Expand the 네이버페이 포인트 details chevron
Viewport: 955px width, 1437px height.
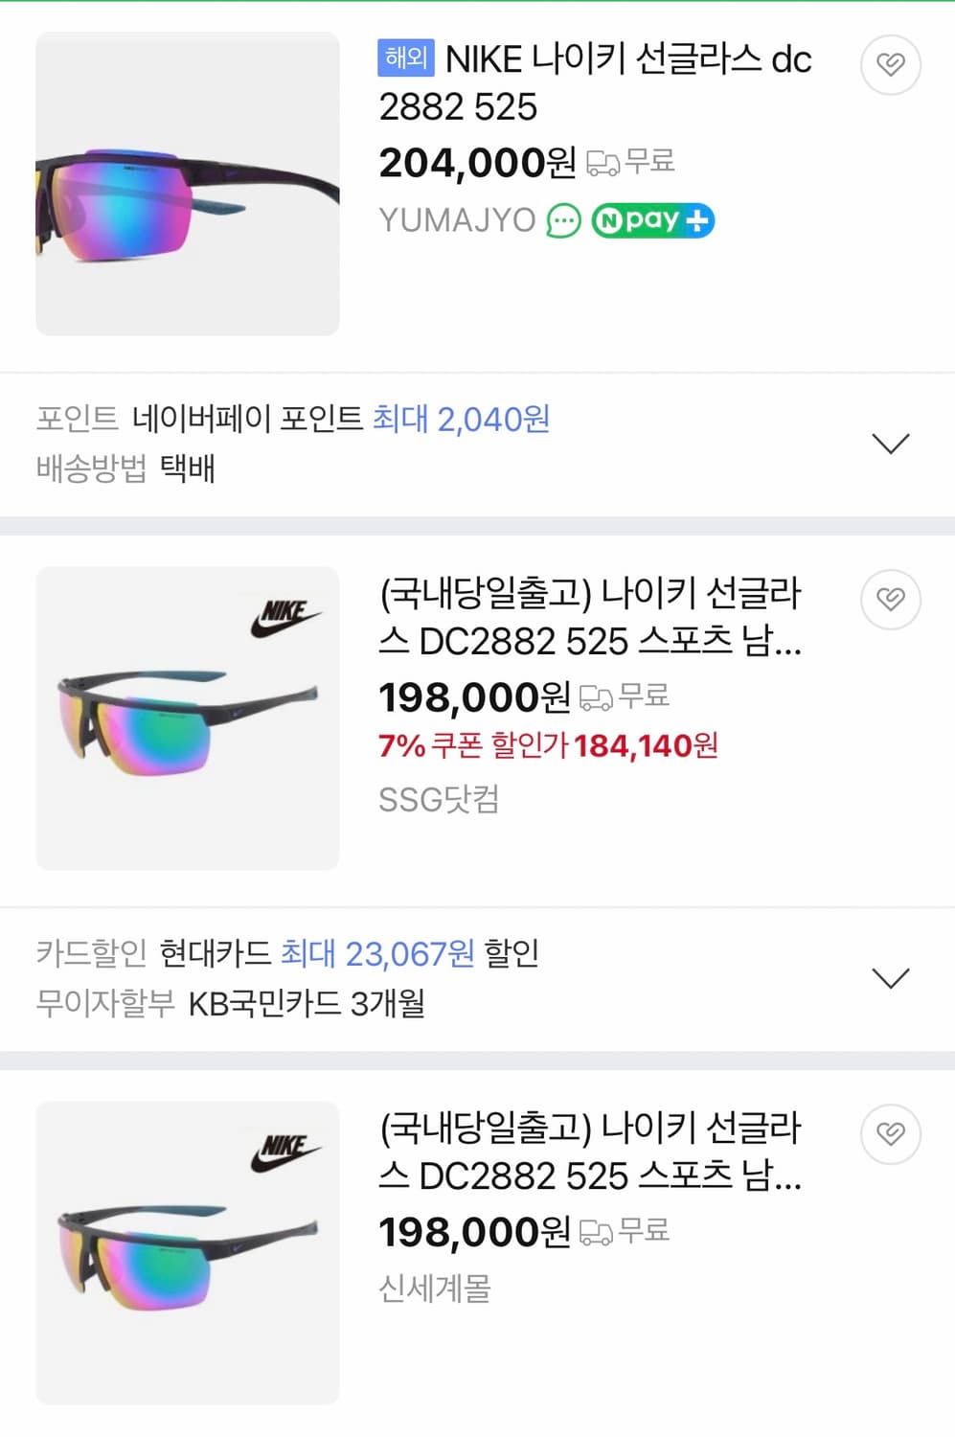click(x=891, y=444)
